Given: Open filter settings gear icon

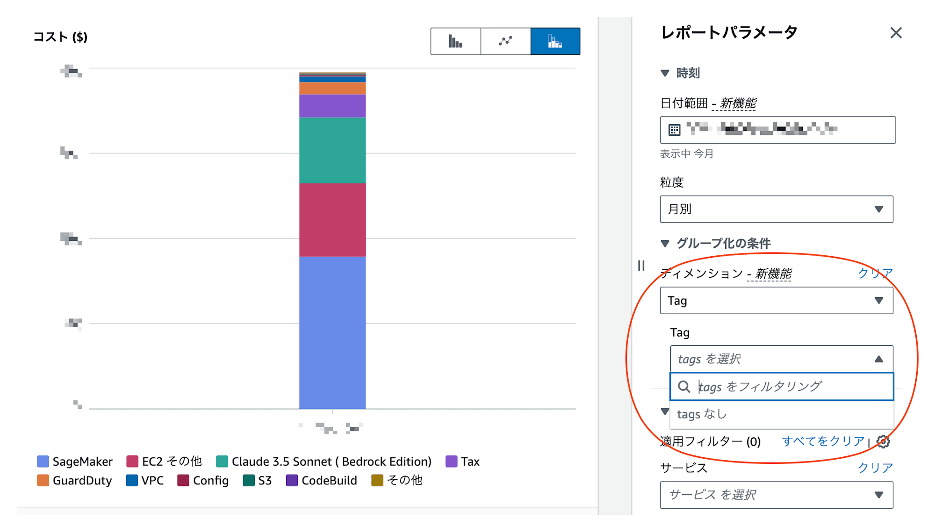Looking at the screenshot, I should [x=883, y=441].
